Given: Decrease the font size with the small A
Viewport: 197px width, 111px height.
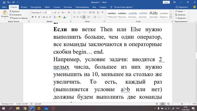Looking at the screenshot, I should [58, 13].
